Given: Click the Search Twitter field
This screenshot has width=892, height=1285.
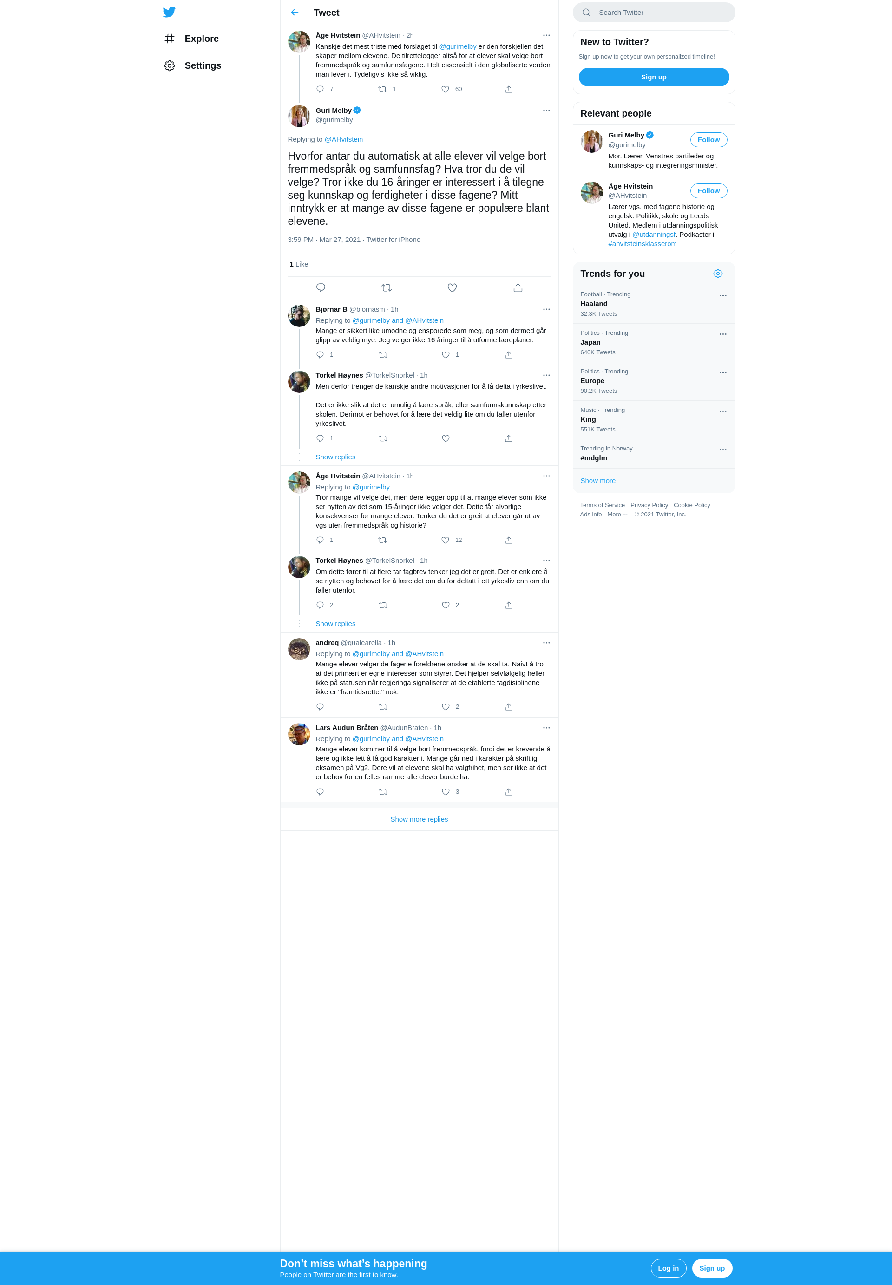Looking at the screenshot, I should point(654,12).
